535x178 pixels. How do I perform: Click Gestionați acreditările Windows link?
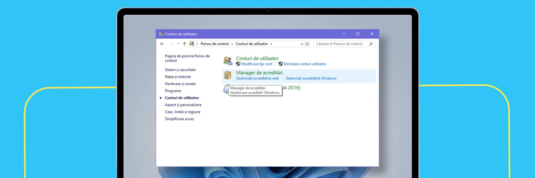pos(311,78)
